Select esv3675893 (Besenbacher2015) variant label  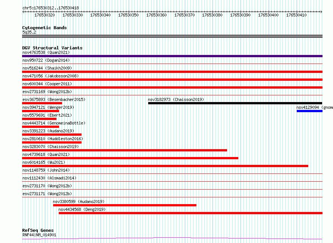click(54, 99)
